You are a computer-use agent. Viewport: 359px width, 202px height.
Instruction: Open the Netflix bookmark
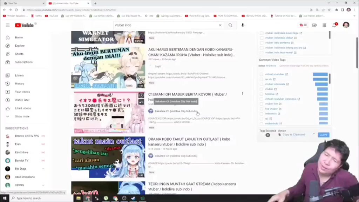pyautogui.click(x=36, y=16)
